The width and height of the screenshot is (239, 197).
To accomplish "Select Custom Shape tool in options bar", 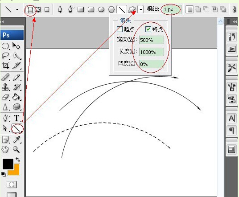I will (x=132, y=9).
